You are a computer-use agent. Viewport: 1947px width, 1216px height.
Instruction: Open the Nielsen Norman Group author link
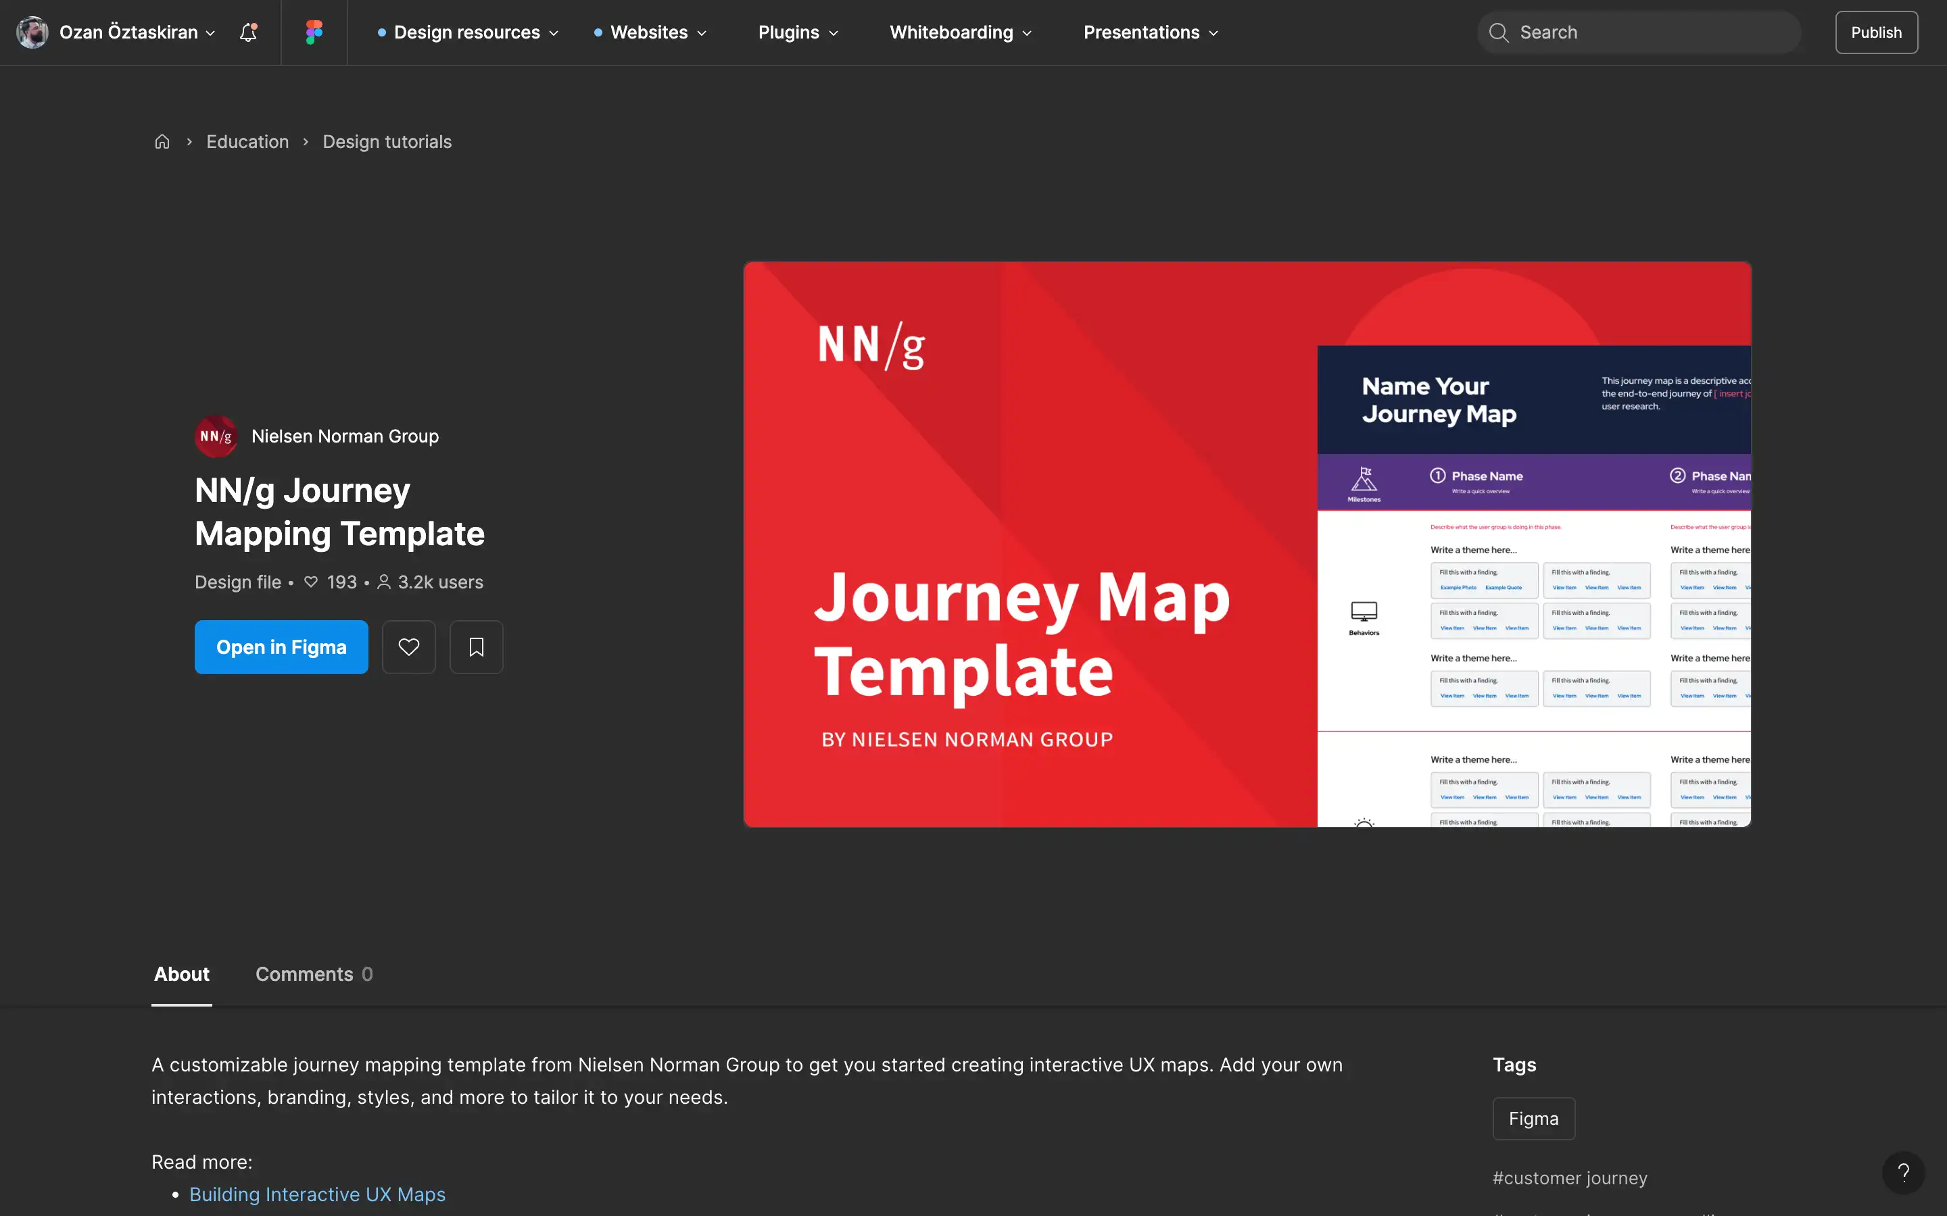click(345, 436)
